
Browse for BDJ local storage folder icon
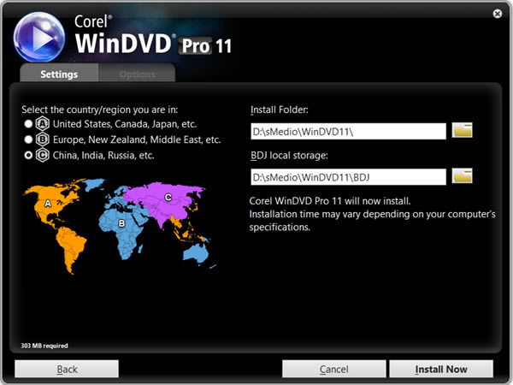point(462,175)
